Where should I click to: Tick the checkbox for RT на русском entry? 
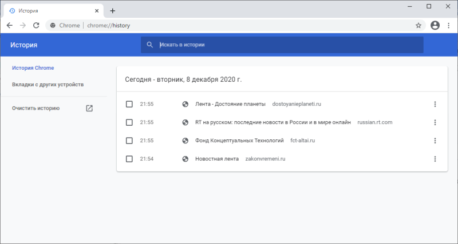coord(129,122)
